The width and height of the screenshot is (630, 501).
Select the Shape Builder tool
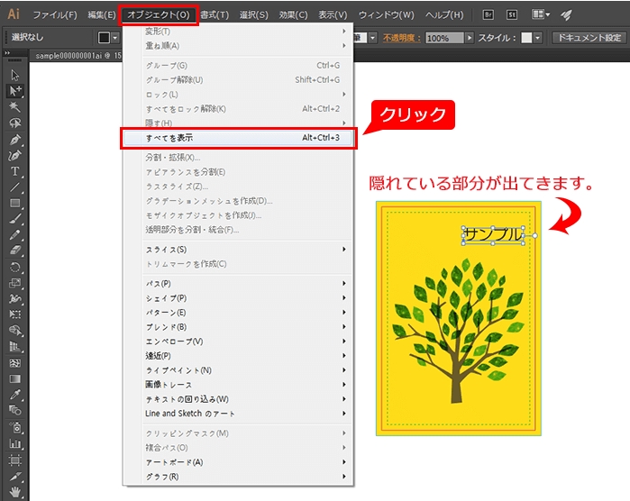[x=14, y=331]
